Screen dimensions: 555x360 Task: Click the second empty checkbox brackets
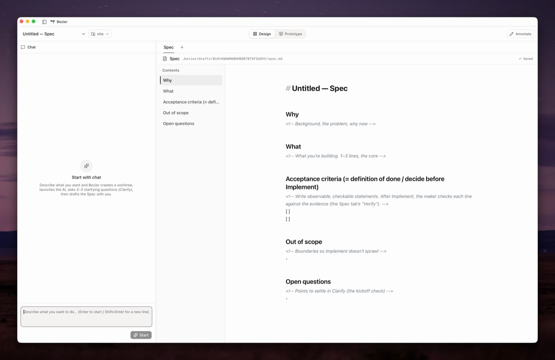coord(288,219)
